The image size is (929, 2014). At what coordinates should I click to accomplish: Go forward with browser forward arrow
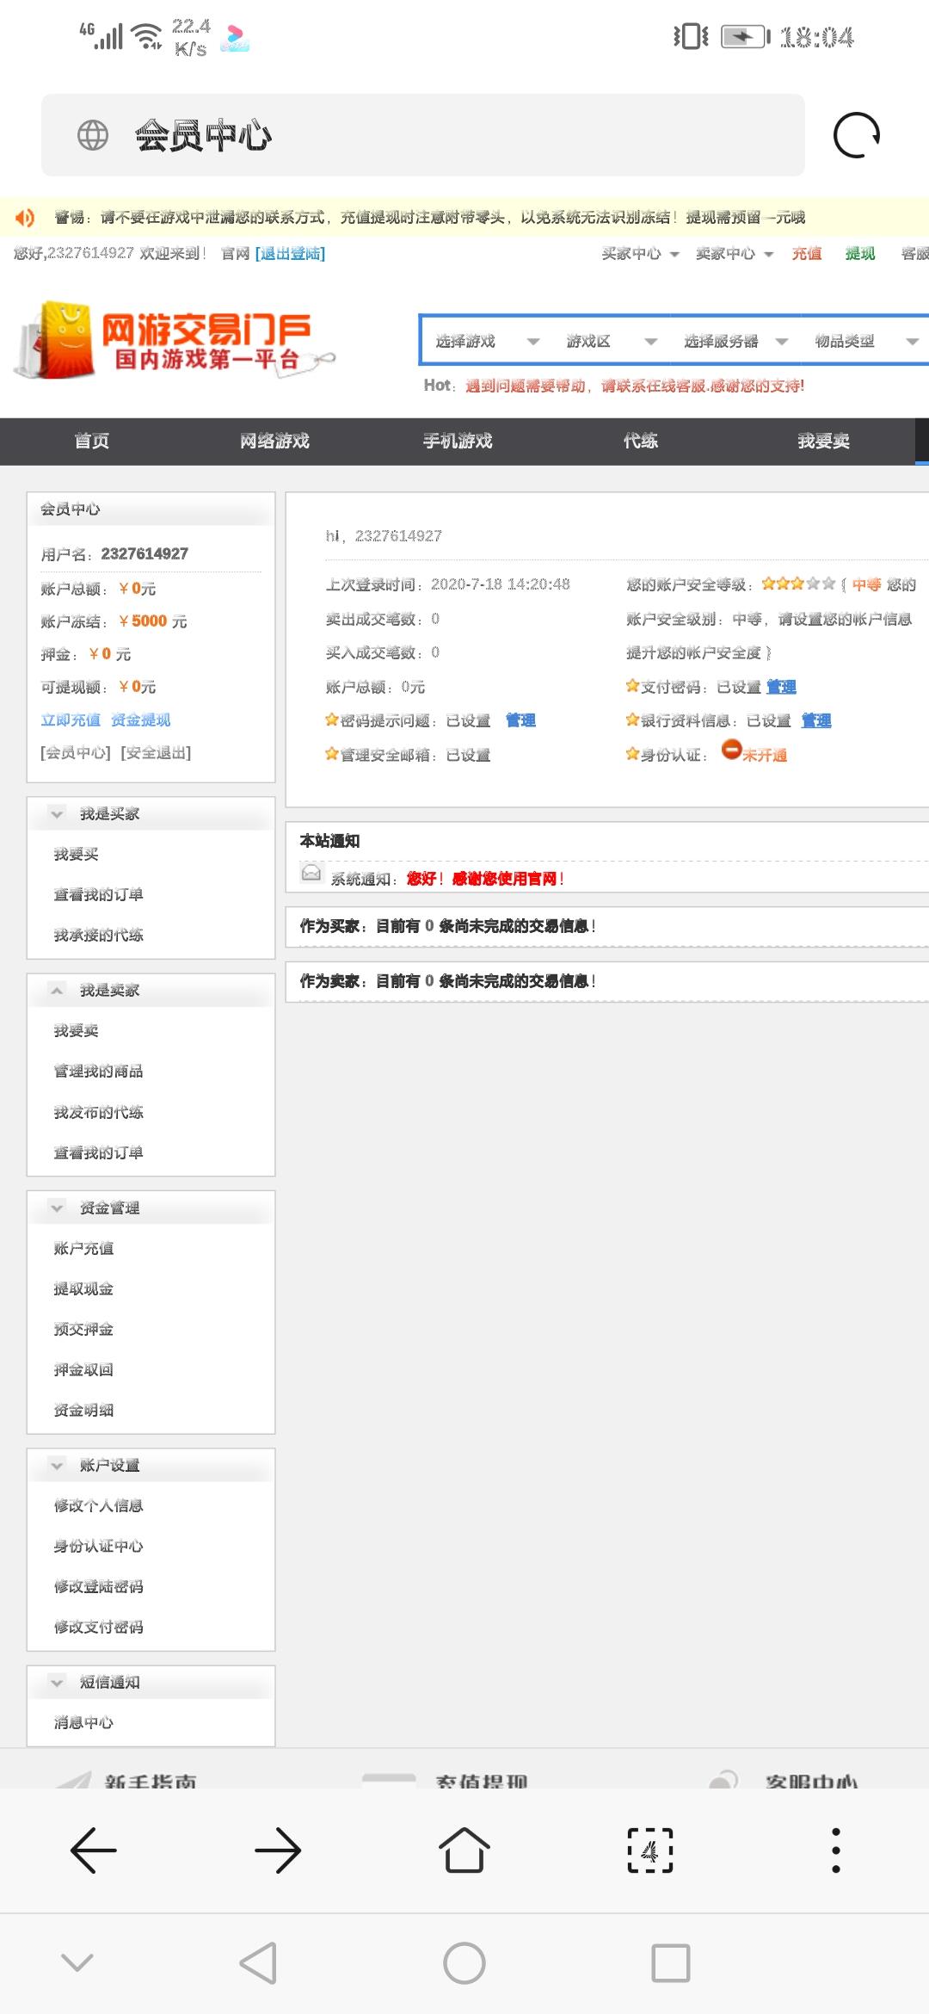(x=278, y=1850)
